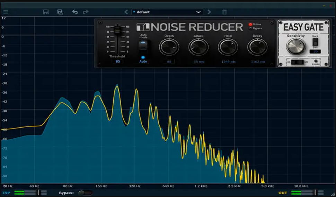Image resolution: width=336 pixels, height=197 pixels.
Task: Open the hamburger menu
Action: pos(6,12)
